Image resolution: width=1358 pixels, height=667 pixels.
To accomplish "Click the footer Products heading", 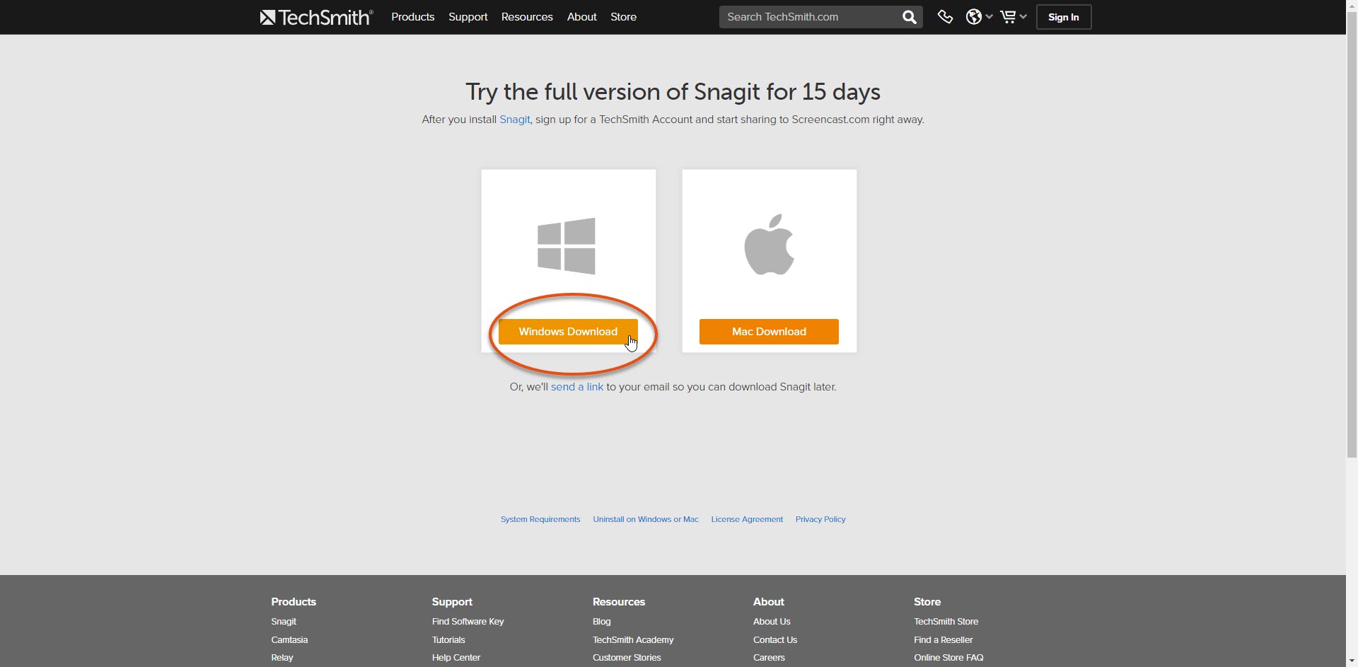I will point(294,602).
